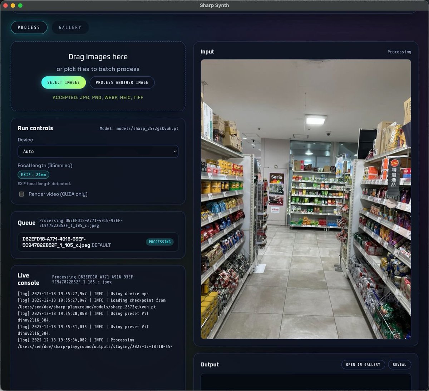Screen dimensions: 429x391
Task: Open the Gallery tab
Action: [70, 27]
